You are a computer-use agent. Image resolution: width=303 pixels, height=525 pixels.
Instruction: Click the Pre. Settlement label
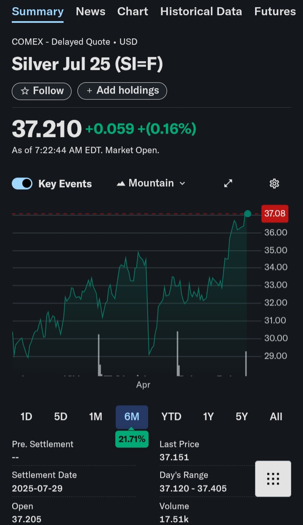(43, 444)
